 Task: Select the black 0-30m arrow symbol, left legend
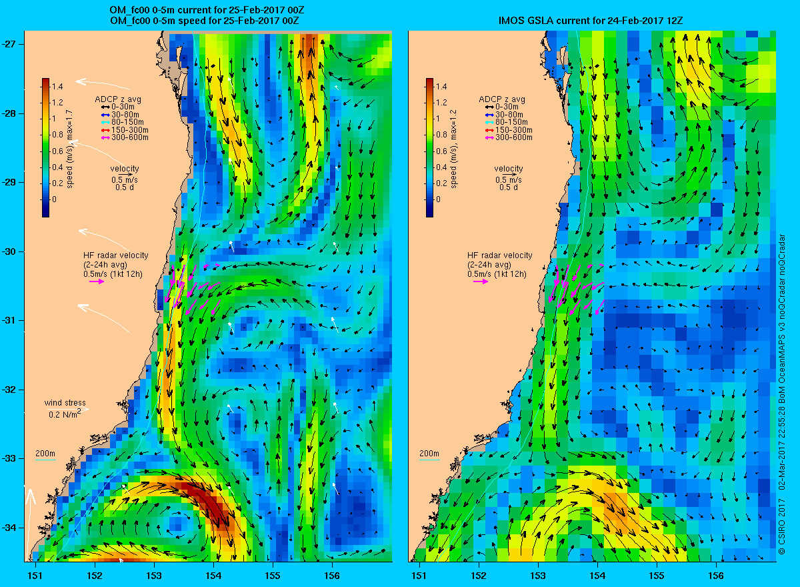pyautogui.click(x=104, y=107)
